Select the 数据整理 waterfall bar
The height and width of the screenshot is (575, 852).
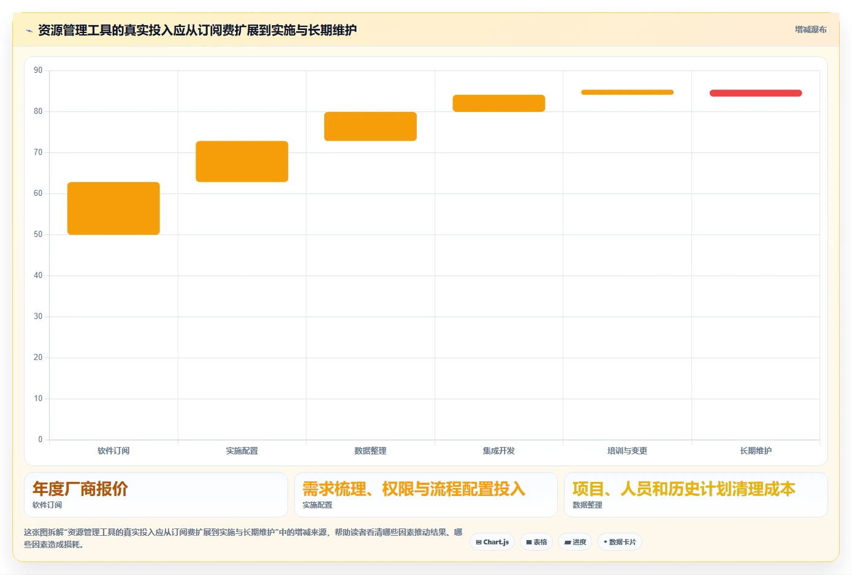click(370, 126)
